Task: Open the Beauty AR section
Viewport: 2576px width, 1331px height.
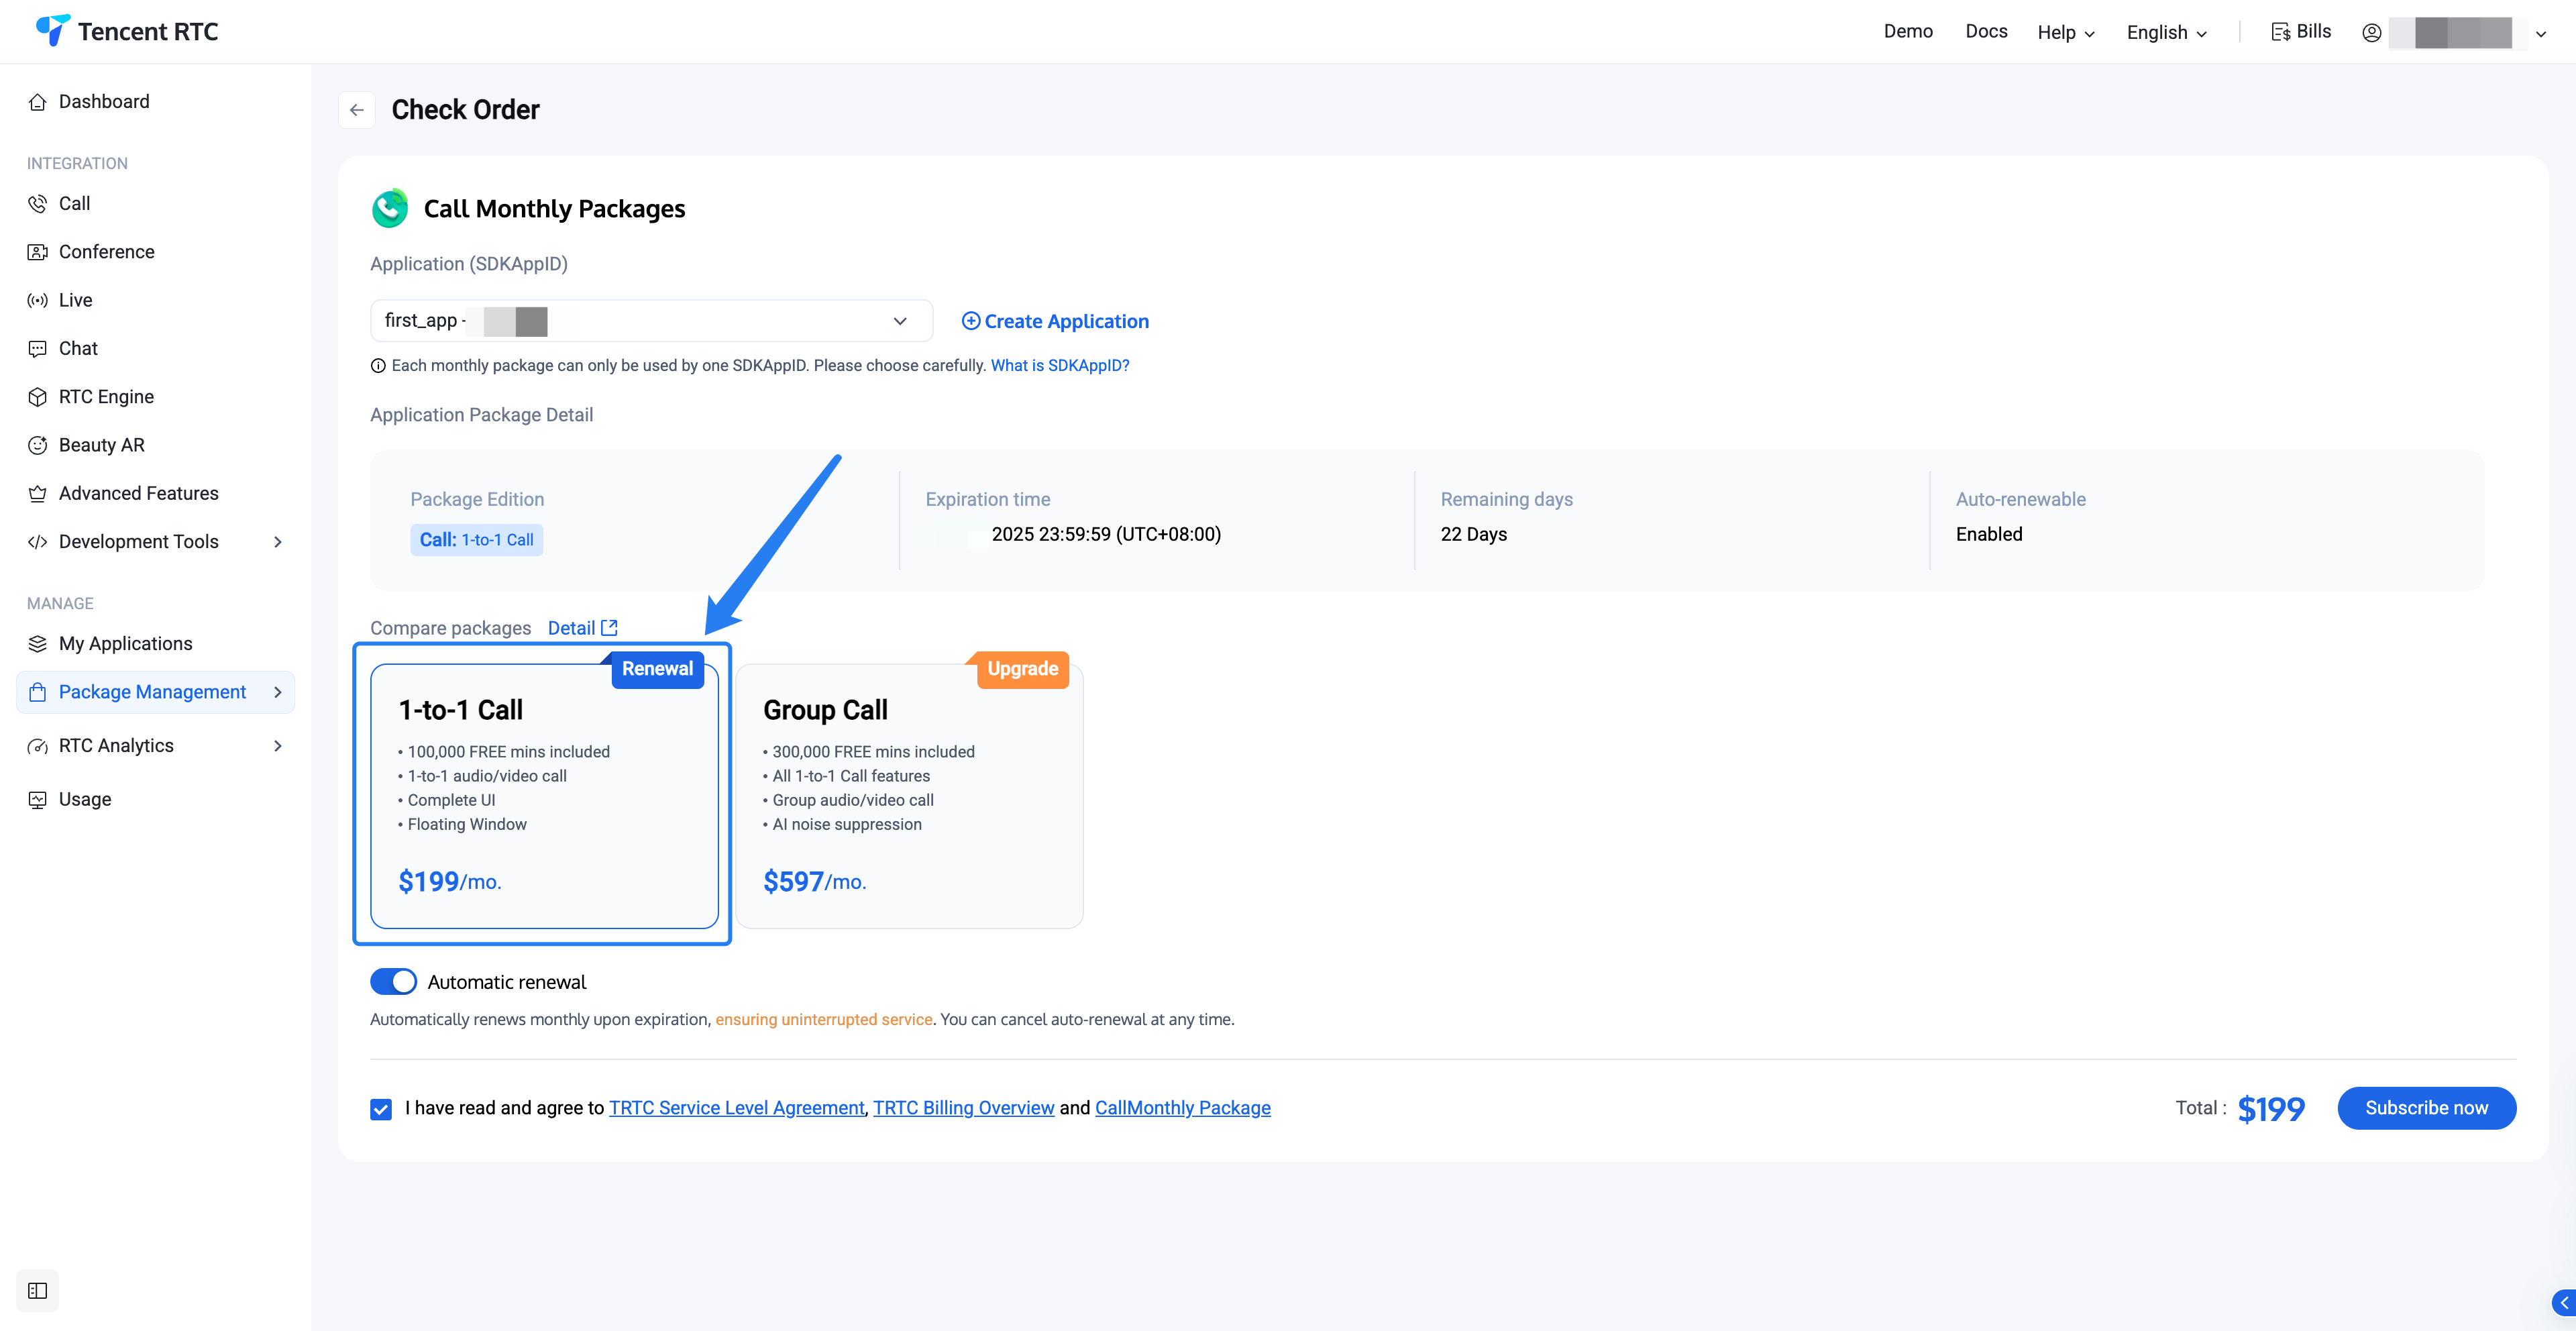Action: tap(101, 444)
